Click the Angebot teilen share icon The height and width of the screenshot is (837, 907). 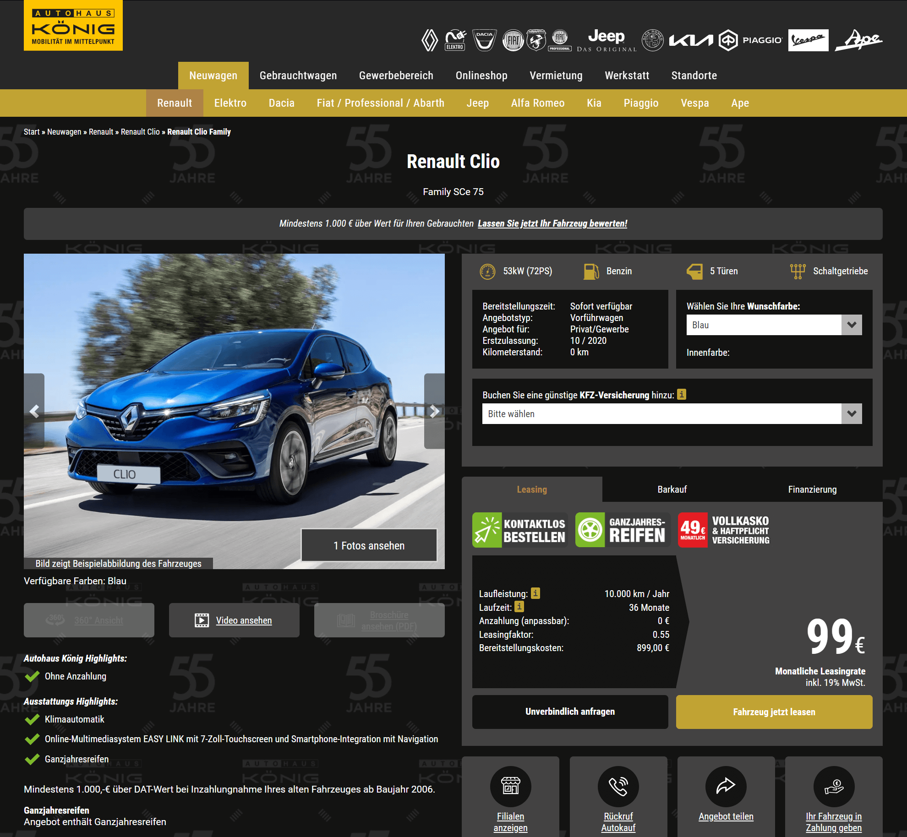pos(726,786)
